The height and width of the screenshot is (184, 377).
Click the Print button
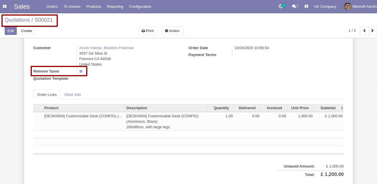[x=148, y=31]
